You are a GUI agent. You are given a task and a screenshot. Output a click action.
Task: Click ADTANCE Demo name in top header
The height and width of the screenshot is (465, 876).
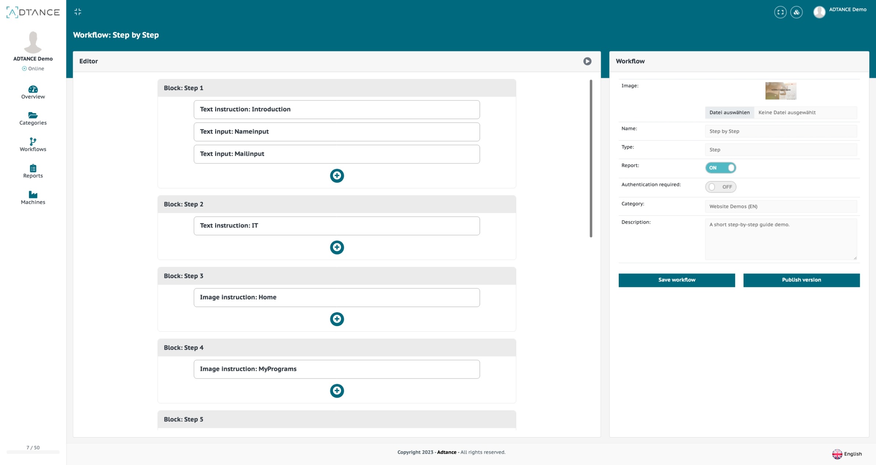point(848,10)
